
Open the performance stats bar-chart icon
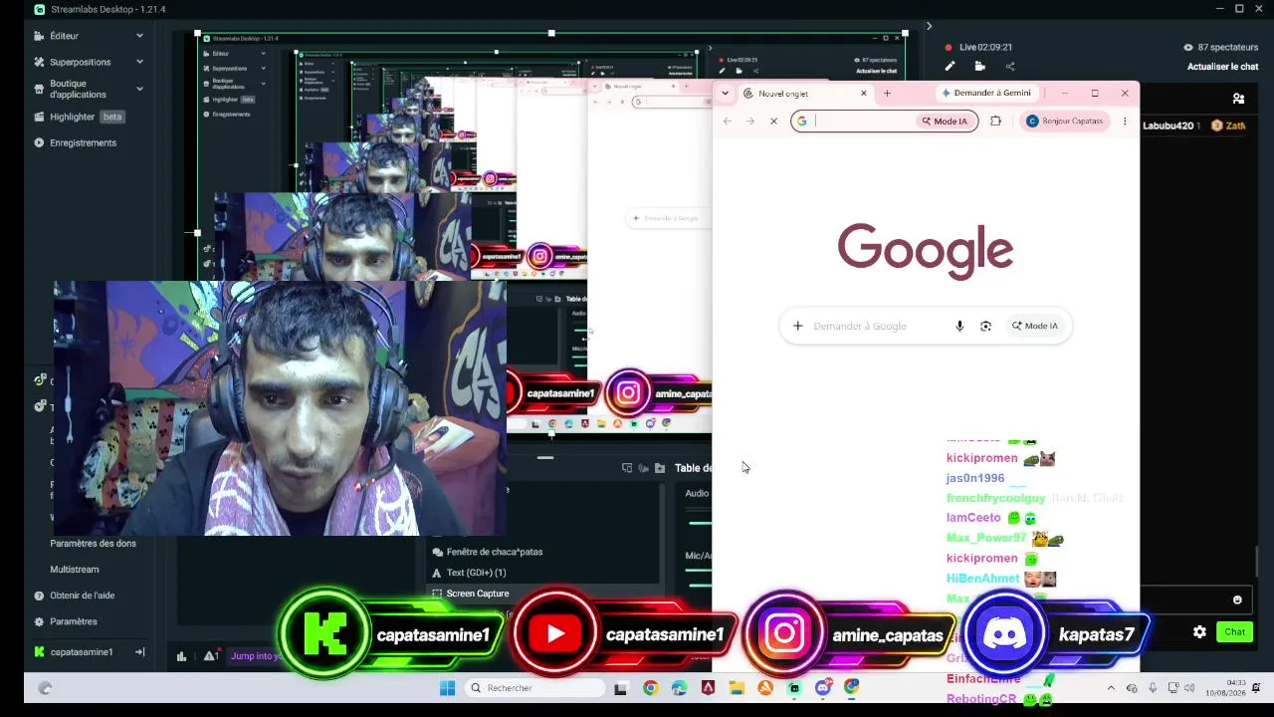181,655
